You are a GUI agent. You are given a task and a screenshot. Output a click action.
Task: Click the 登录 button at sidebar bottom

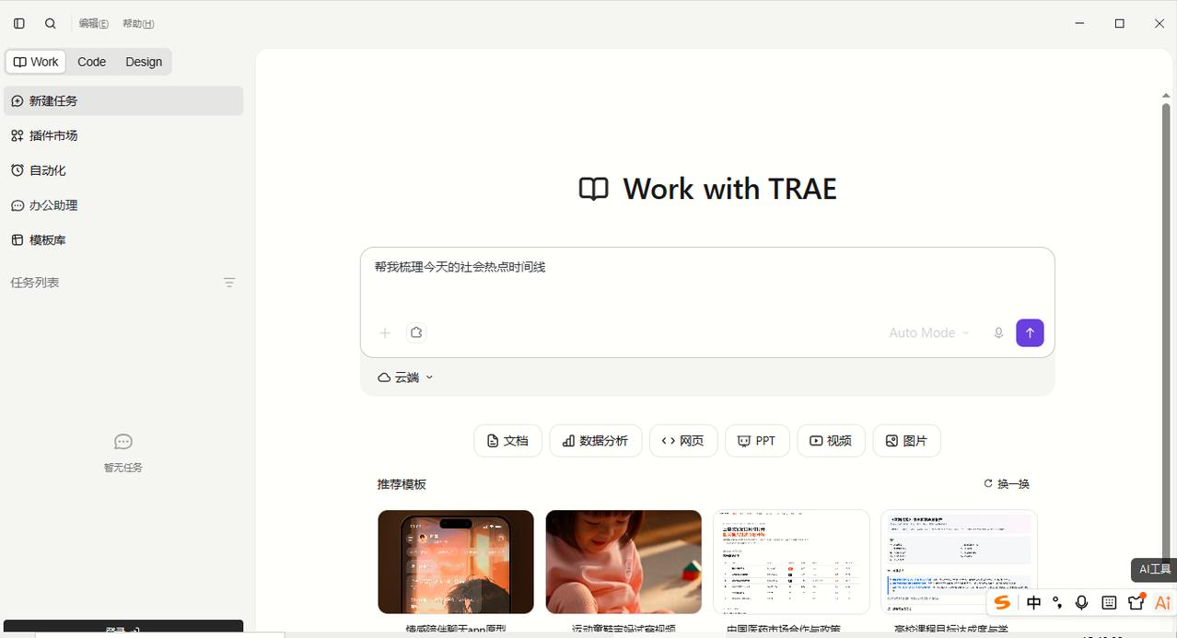click(123, 630)
